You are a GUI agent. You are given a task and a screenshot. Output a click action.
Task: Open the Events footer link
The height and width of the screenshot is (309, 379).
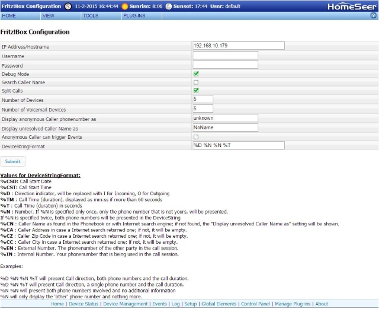pyautogui.click(x=159, y=304)
